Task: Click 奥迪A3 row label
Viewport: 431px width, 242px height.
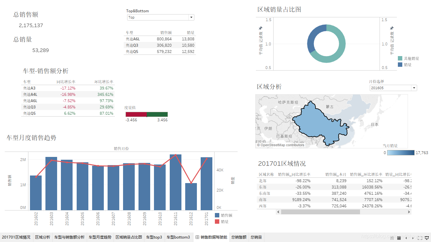Action: click(29, 88)
